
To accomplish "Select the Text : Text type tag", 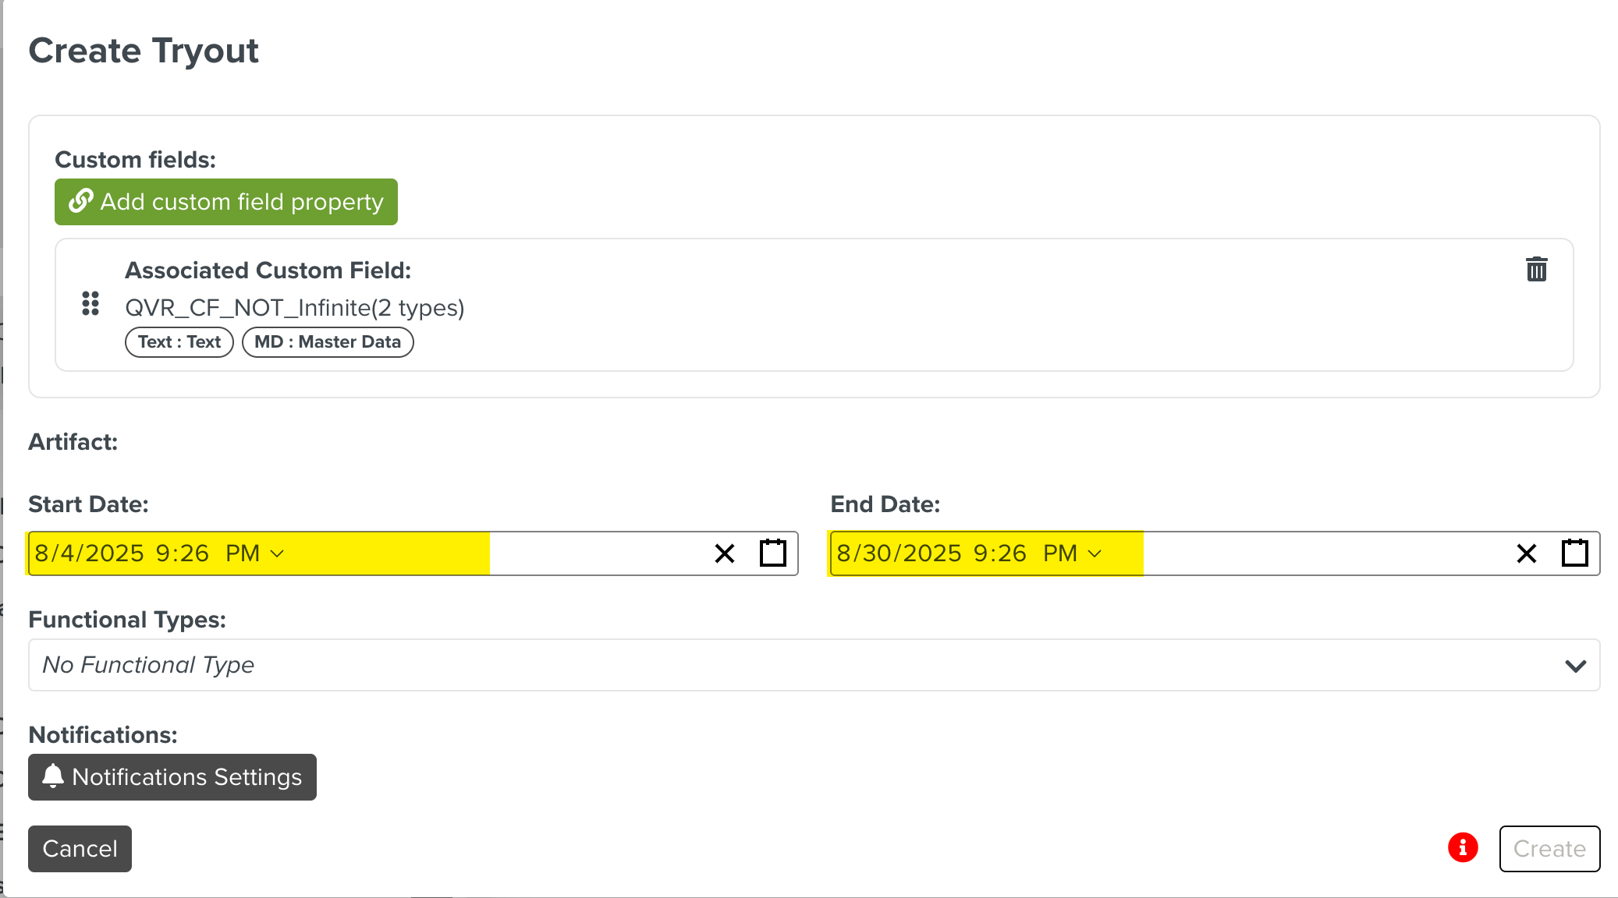I will coord(179,342).
